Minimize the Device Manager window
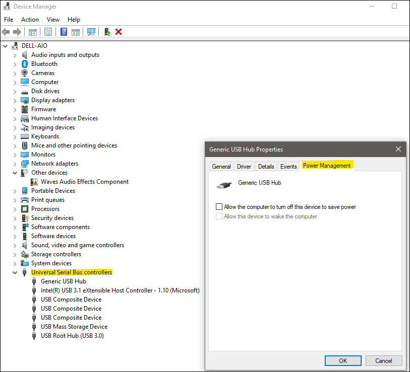Screen dimensions: 410x372 click(x=372, y=6)
